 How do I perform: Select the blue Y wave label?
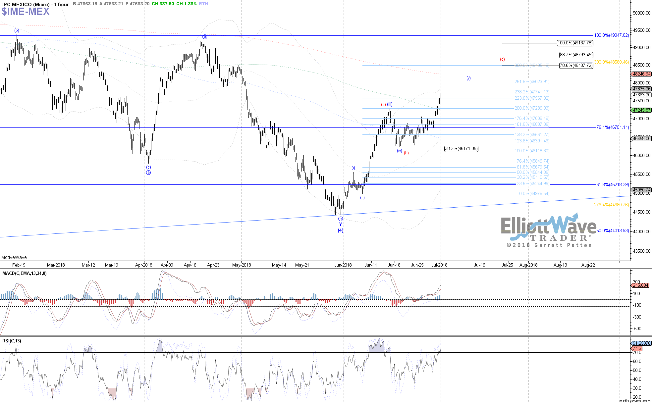coord(341,225)
